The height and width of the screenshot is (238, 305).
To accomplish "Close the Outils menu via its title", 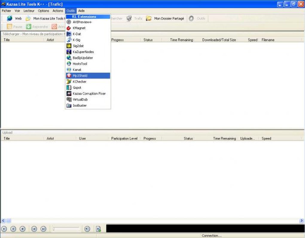I will click(71, 11).
